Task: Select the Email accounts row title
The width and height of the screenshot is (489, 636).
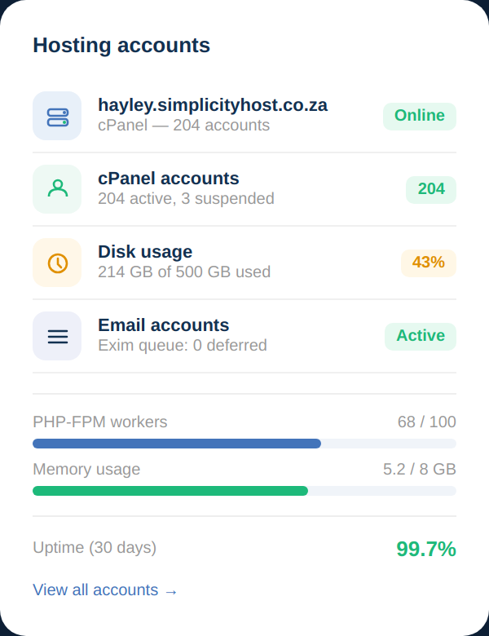Action: [x=163, y=325]
